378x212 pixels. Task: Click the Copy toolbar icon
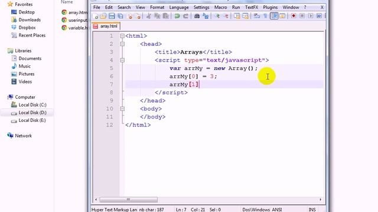[157, 16]
